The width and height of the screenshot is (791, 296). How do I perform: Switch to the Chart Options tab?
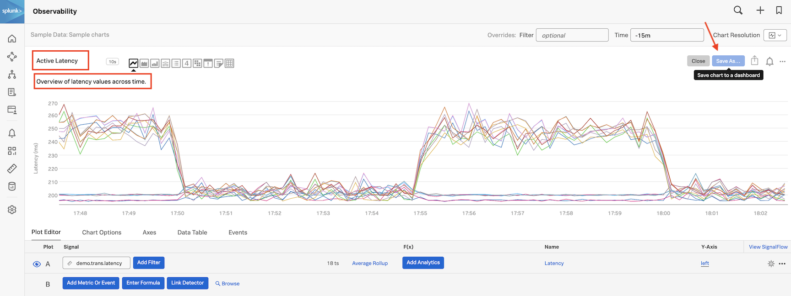click(x=102, y=233)
